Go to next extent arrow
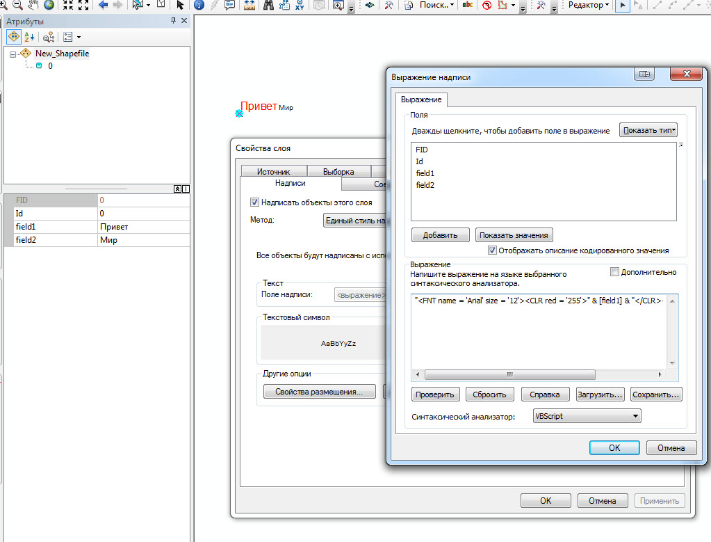The height and width of the screenshot is (542, 711). tap(118, 5)
